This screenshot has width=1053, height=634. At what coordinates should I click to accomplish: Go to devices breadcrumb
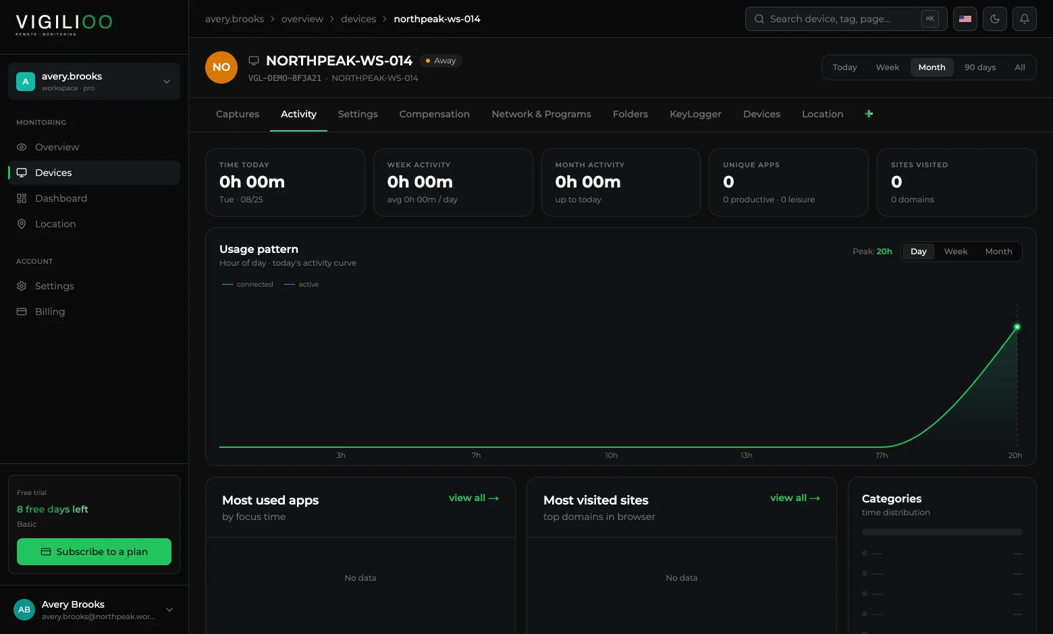coord(358,19)
